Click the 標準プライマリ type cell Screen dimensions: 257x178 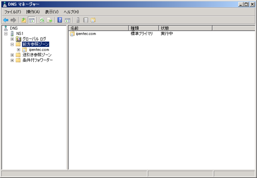142,34
